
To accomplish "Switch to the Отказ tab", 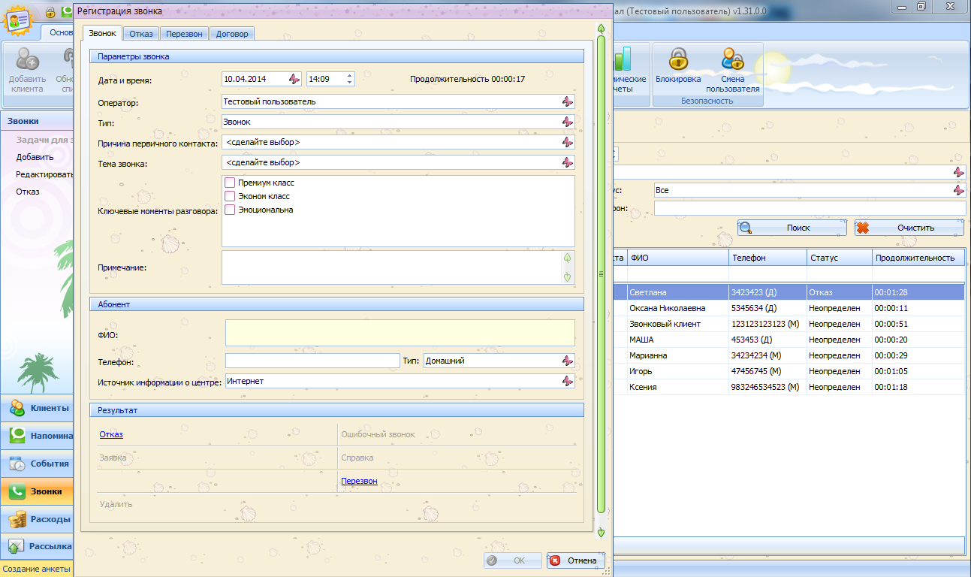I will [141, 34].
